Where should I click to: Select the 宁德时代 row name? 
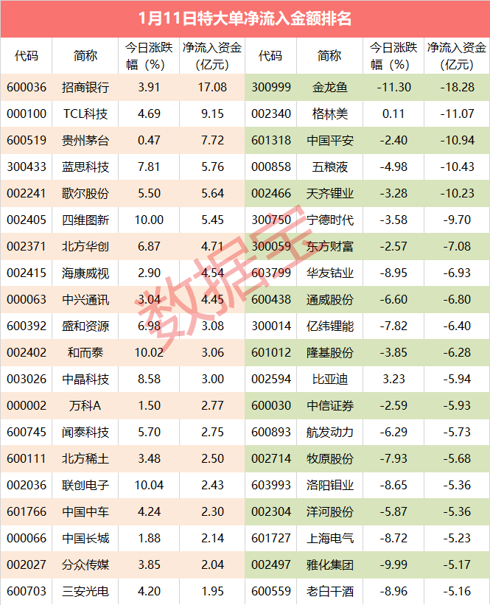[x=329, y=220]
